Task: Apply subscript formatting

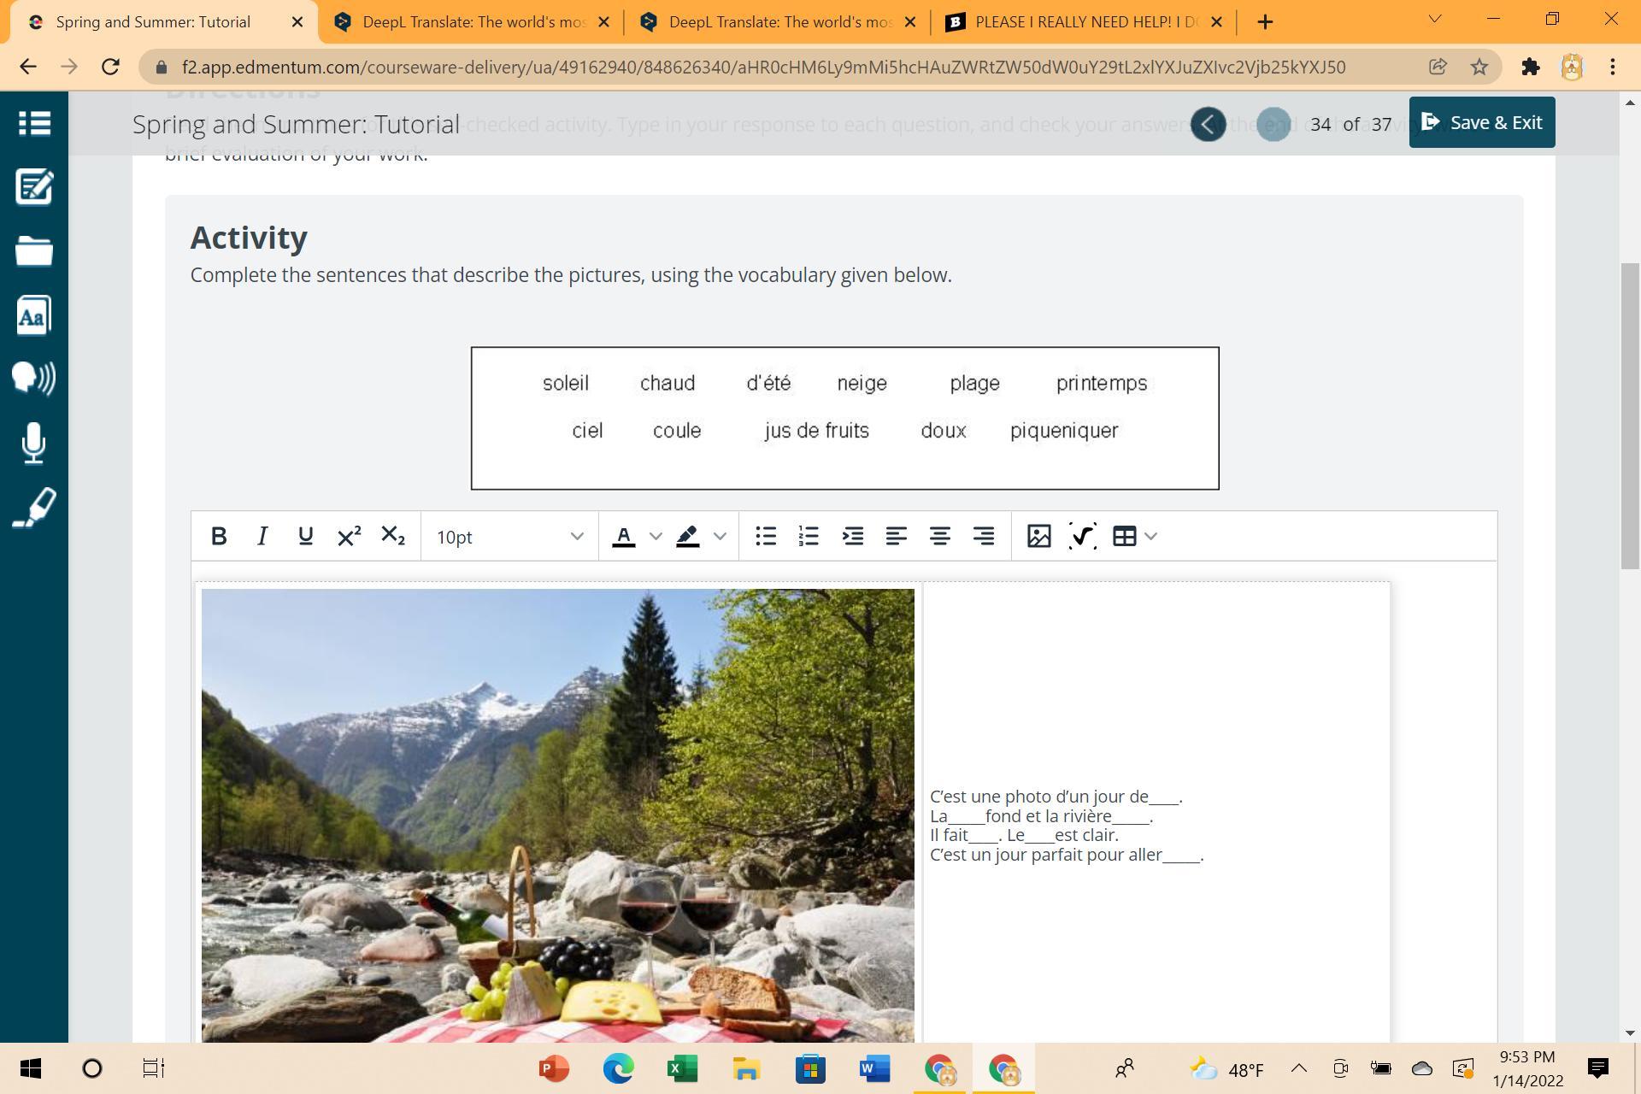Action: [392, 536]
